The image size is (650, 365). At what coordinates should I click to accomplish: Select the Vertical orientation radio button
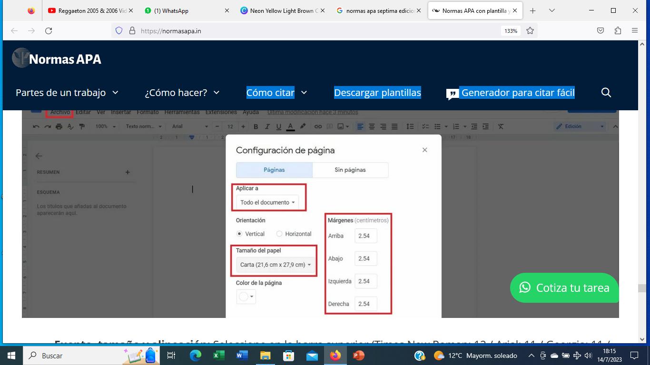[x=239, y=234]
